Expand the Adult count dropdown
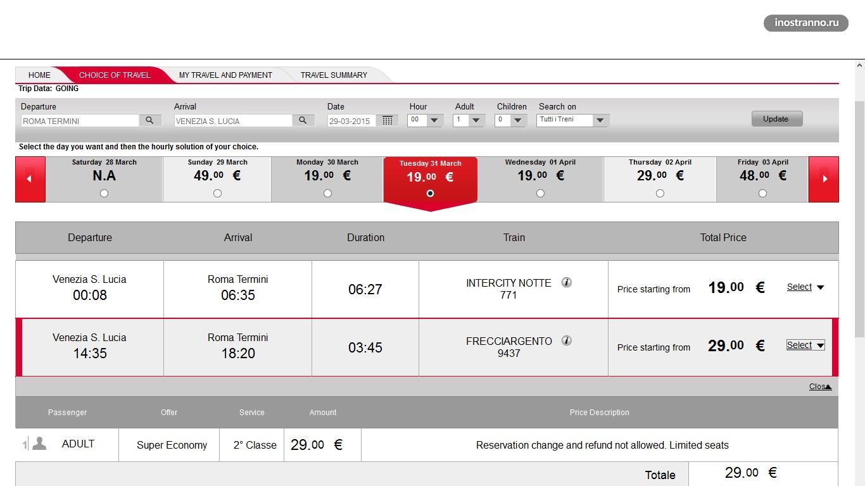The height and width of the screenshot is (486, 865). (x=476, y=120)
